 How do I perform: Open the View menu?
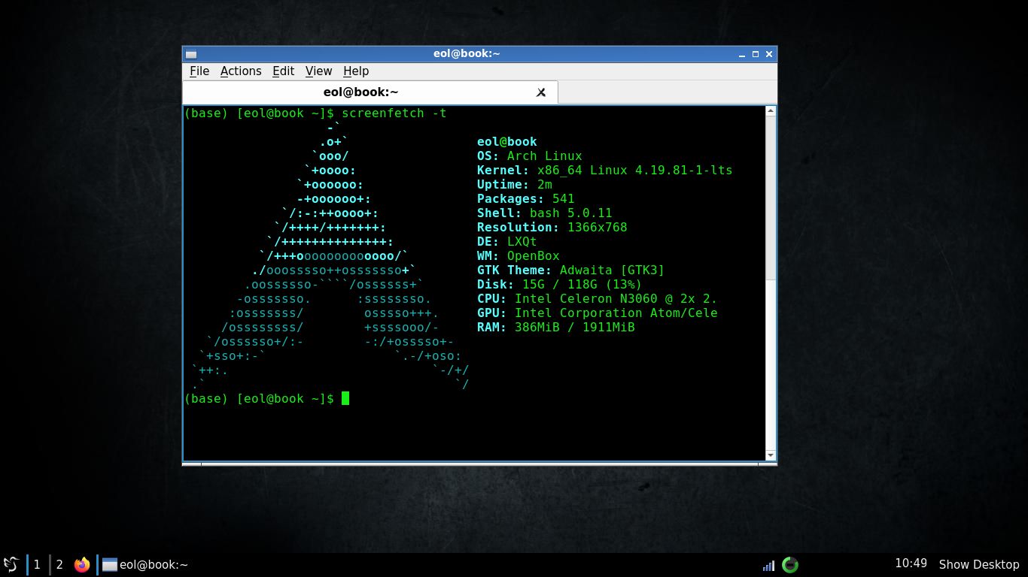tap(318, 71)
